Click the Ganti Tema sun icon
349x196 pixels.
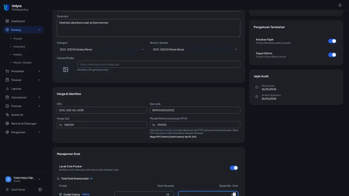point(7,189)
